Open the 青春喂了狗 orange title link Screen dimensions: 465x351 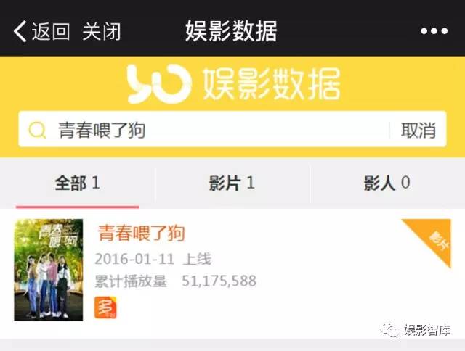[x=142, y=234]
